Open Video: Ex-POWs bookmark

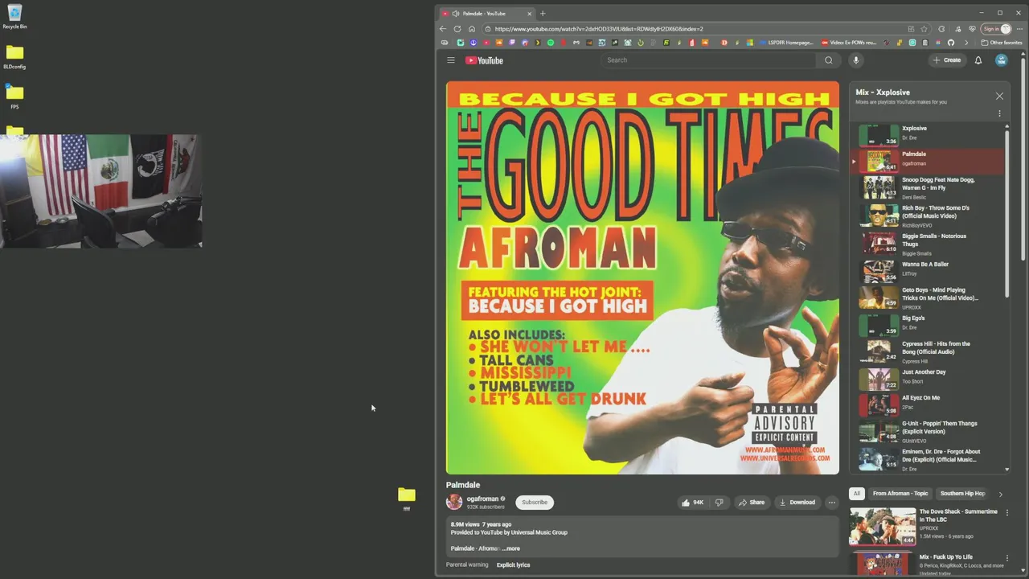coord(849,43)
